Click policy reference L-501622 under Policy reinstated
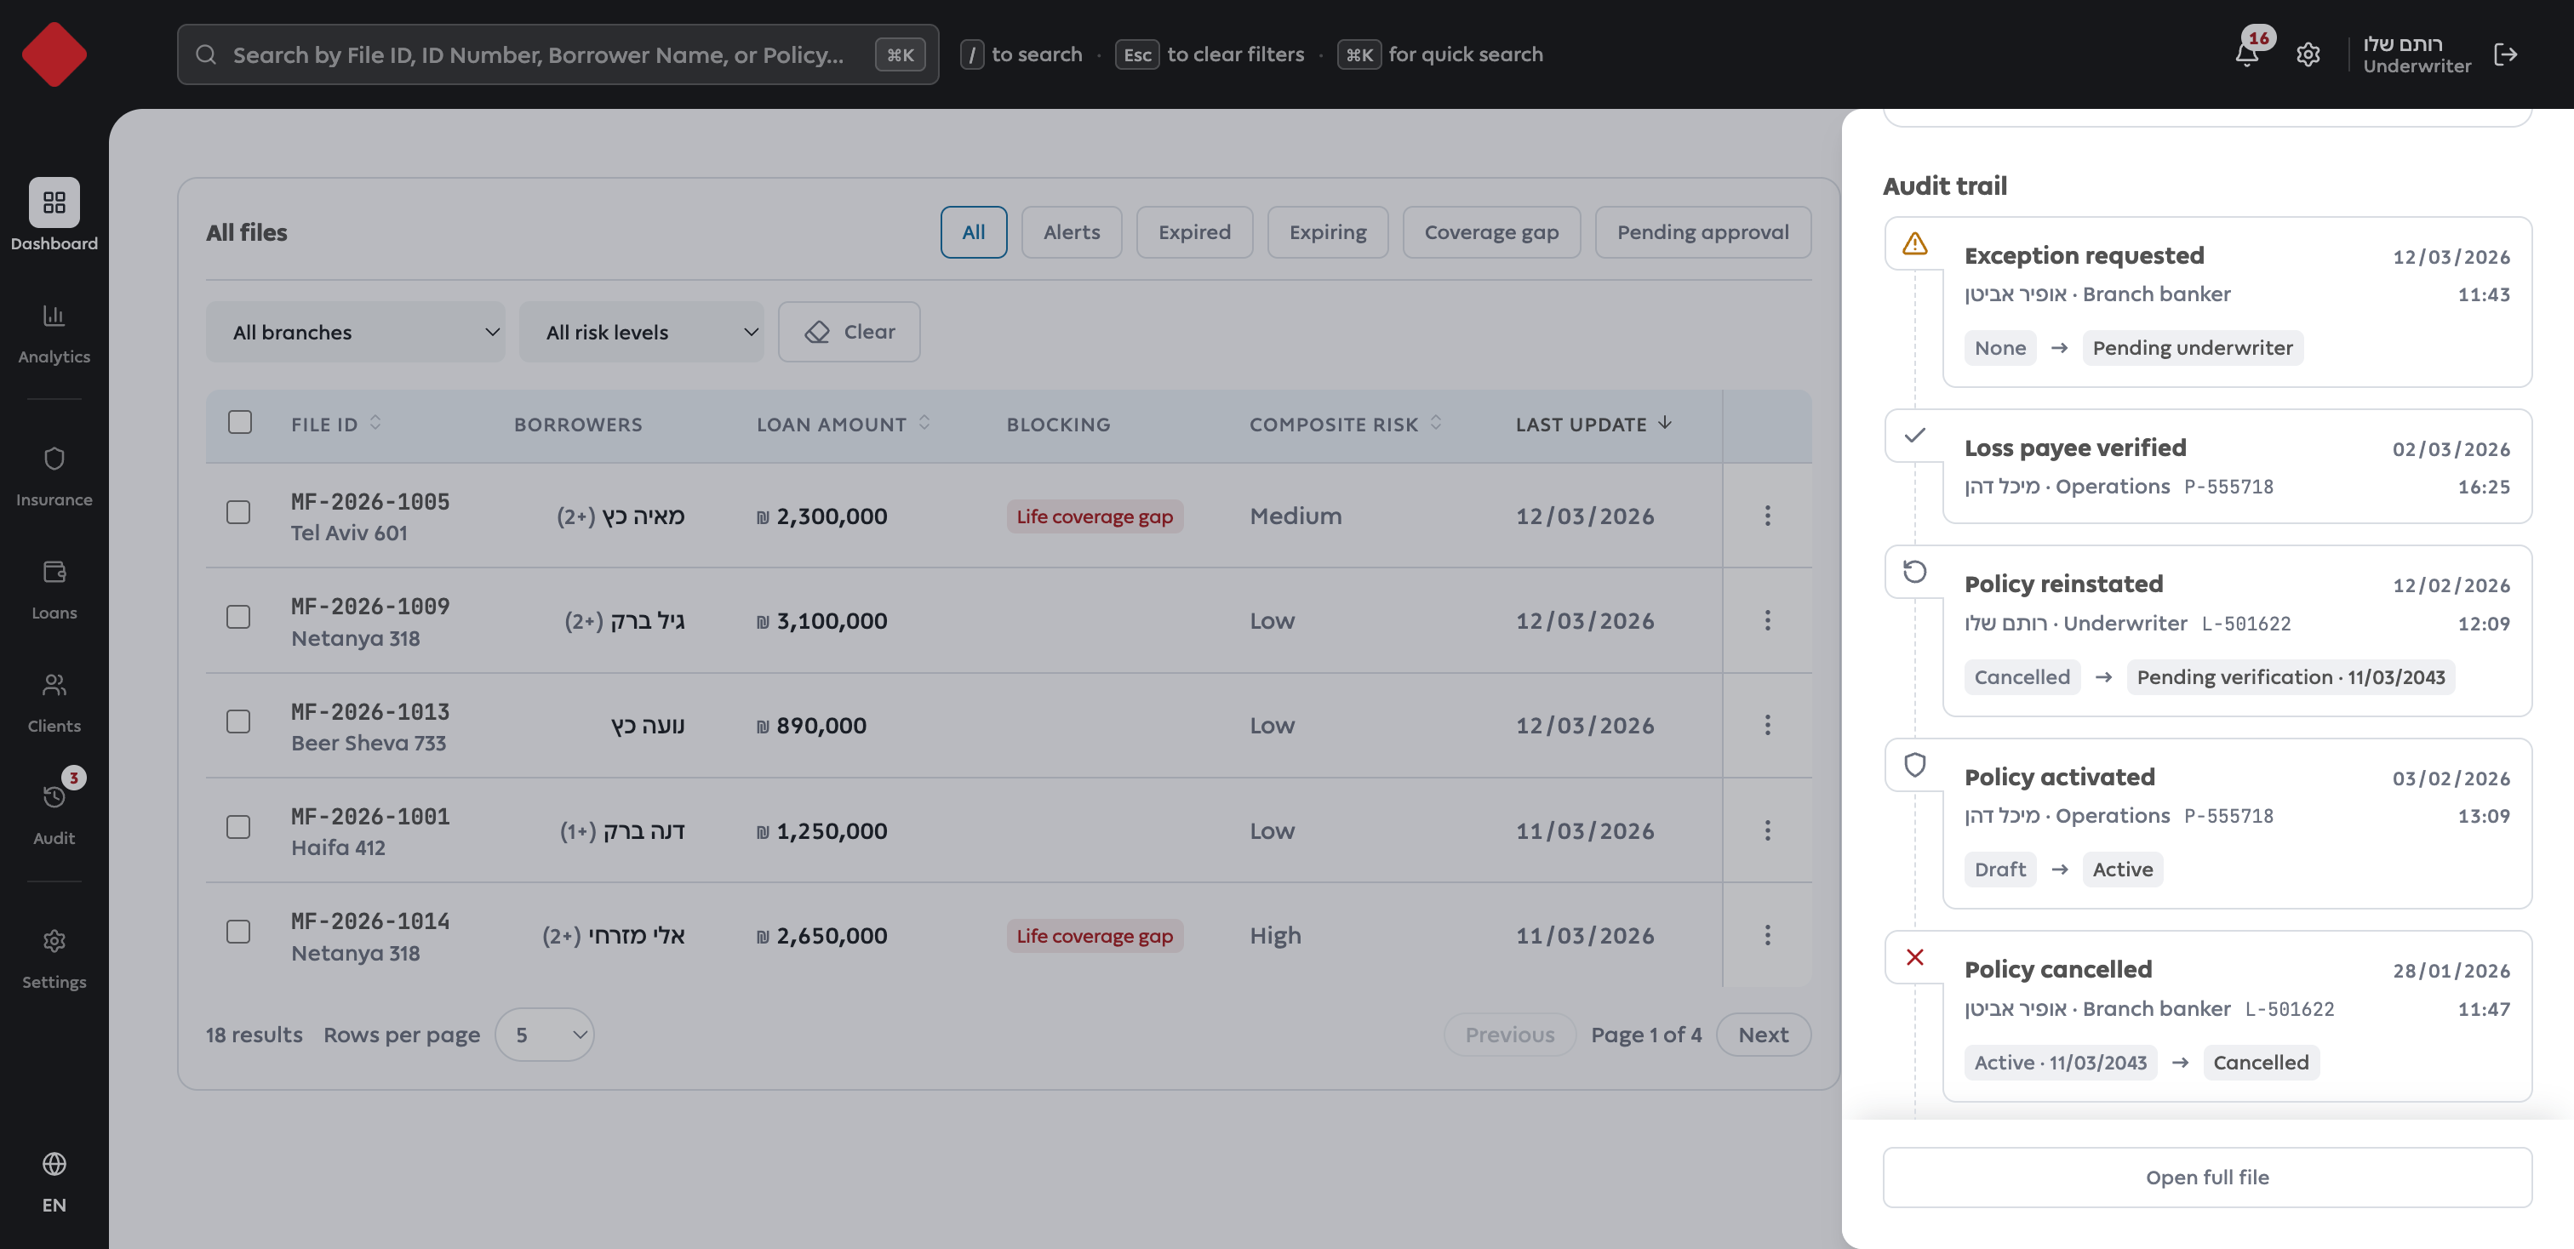Viewport: 2574px width, 1249px height. [x=2246, y=623]
